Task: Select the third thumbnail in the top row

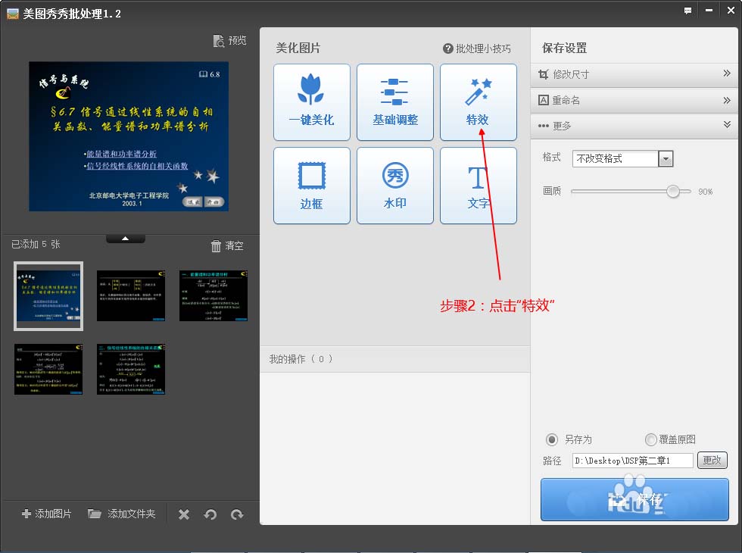Action: 214,296
